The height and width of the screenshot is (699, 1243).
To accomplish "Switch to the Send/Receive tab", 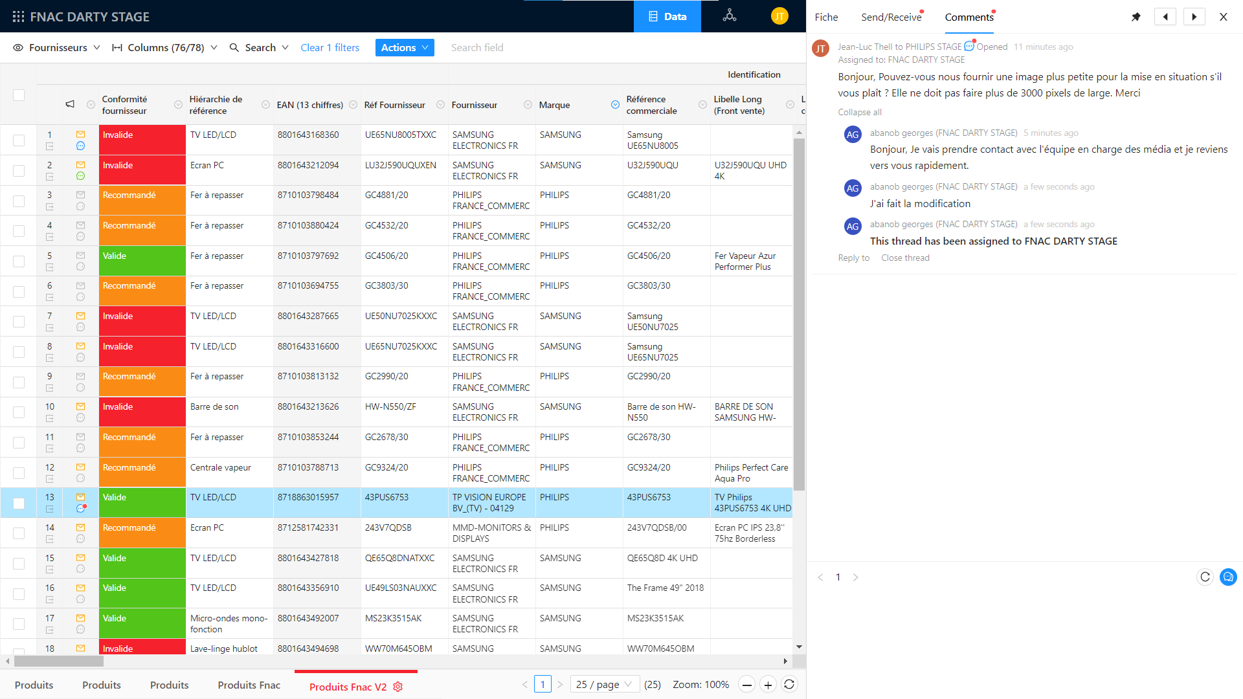I will click(891, 17).
